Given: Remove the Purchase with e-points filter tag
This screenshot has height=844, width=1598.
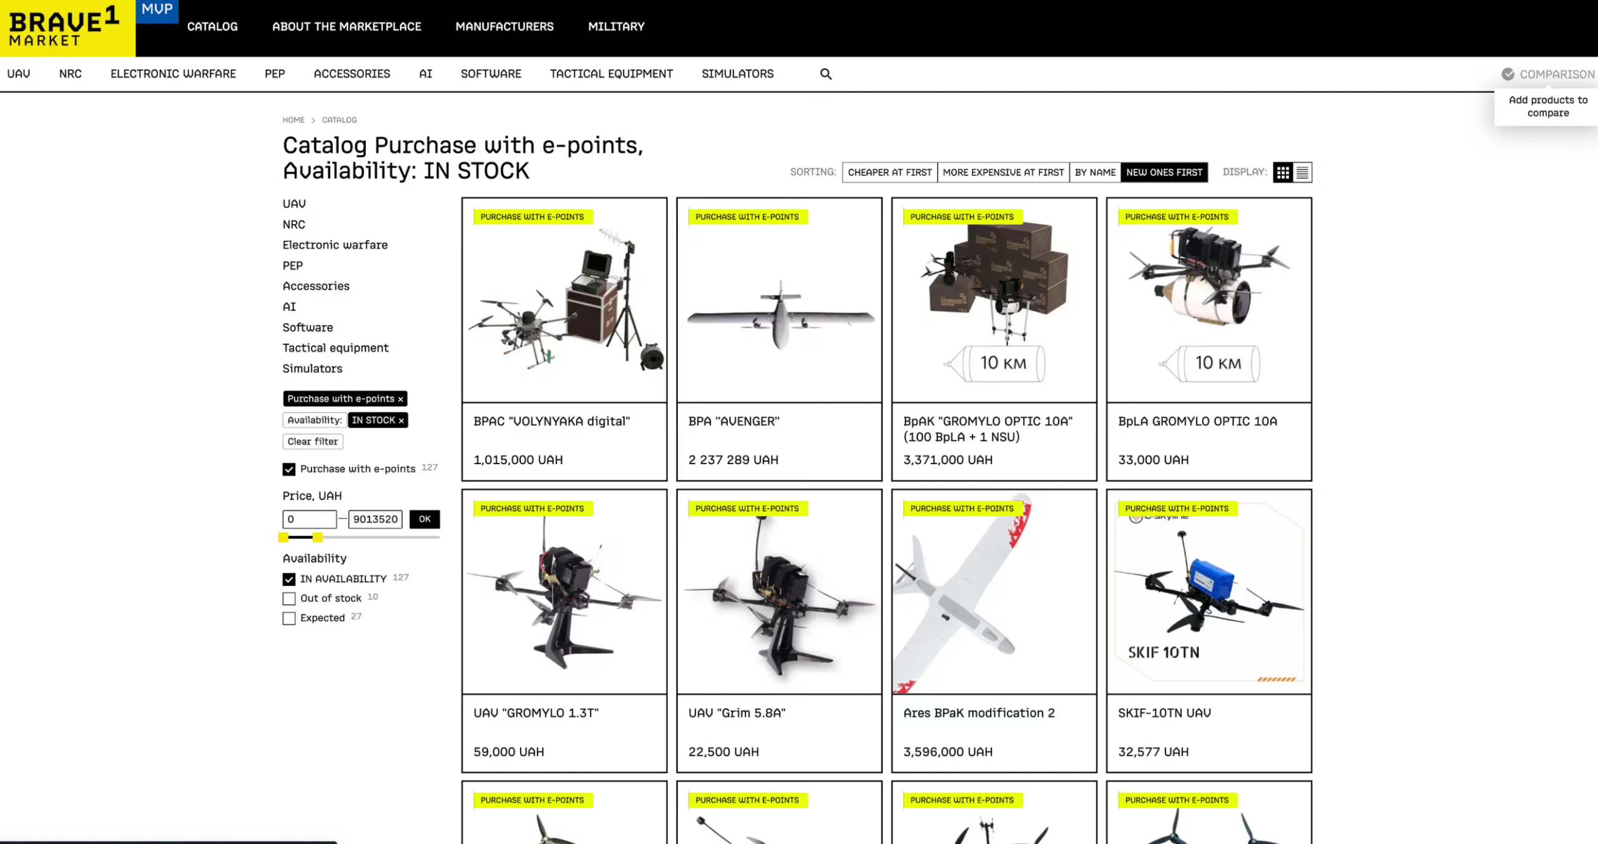Looking at the screenshot, I should pos(401,399).
